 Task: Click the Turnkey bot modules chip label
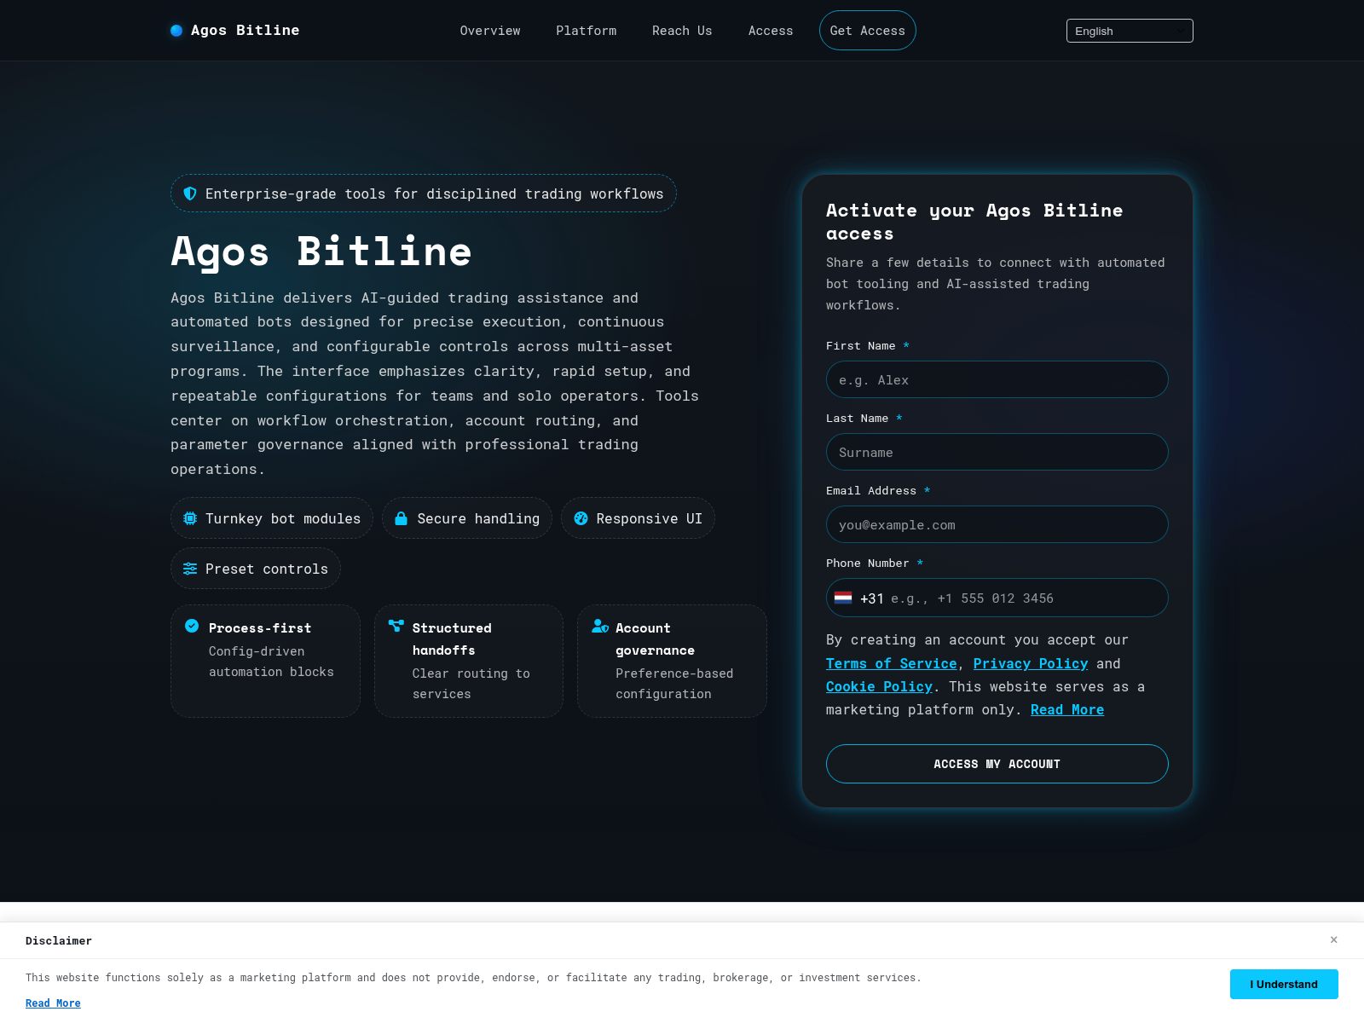pos(283,518)
